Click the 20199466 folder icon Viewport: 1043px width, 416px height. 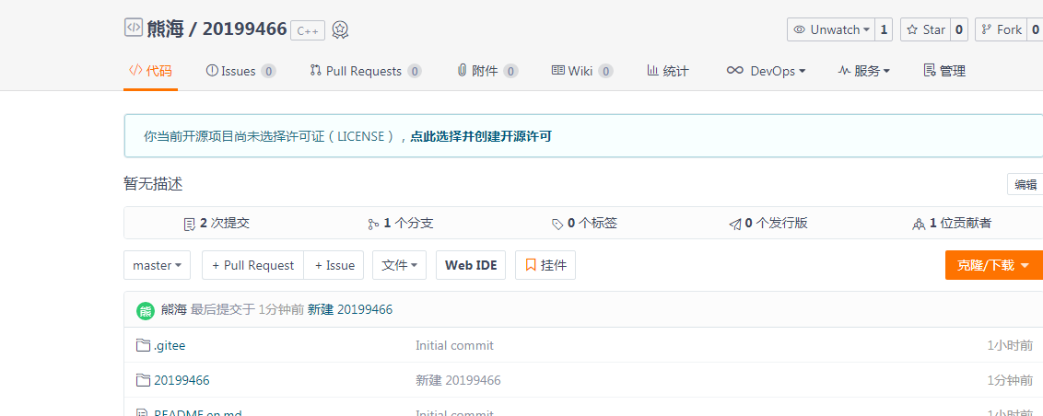coord(143,380)
